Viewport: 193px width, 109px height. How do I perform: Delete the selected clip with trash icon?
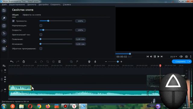pos(24,61)
